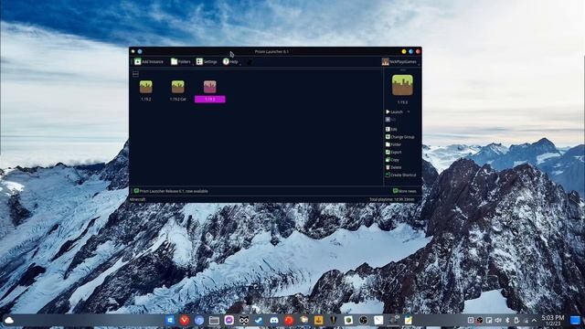The height and width of the screenshot is (329, 585).
Task: Select the pink 1.19.3 instance icon
Action: (x=209, y=87)
